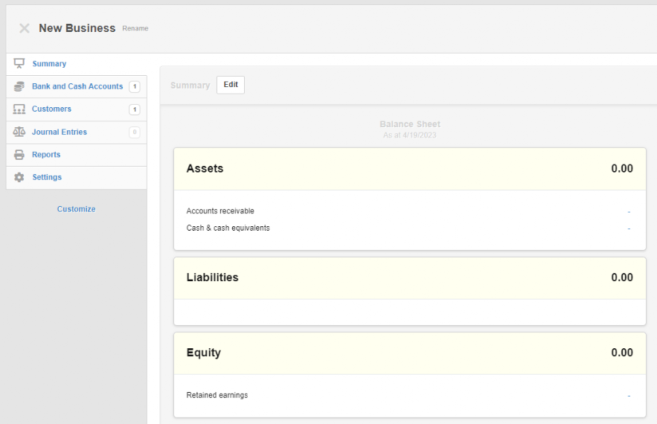This screenshot has width=657, height=424.
Task: Click the Equity heading
Action: point(204,353)
